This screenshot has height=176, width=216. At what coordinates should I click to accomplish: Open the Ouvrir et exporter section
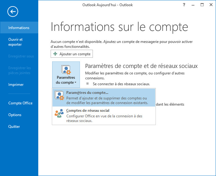(x=15, y=42)
